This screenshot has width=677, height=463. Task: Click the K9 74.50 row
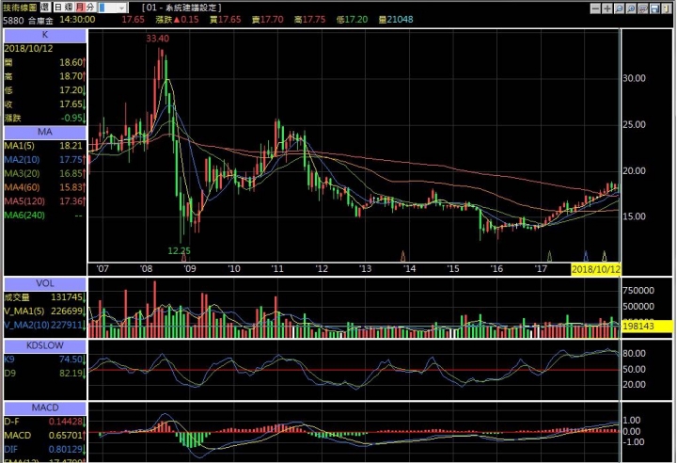click(45, 359)
